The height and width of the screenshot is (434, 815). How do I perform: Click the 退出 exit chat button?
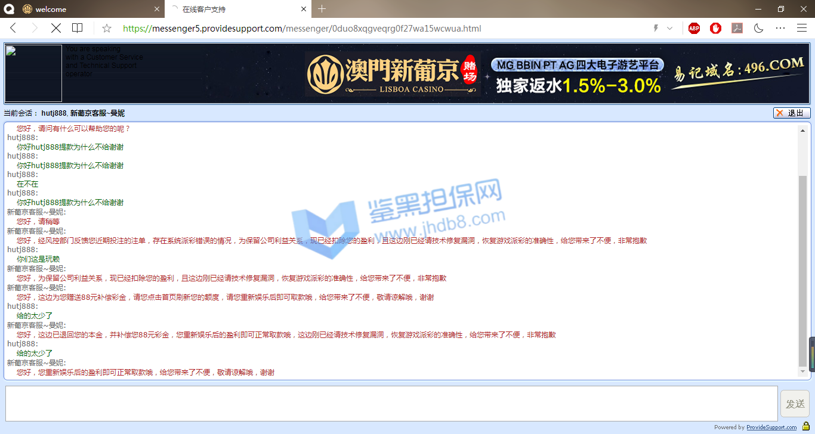pos(791,113)
